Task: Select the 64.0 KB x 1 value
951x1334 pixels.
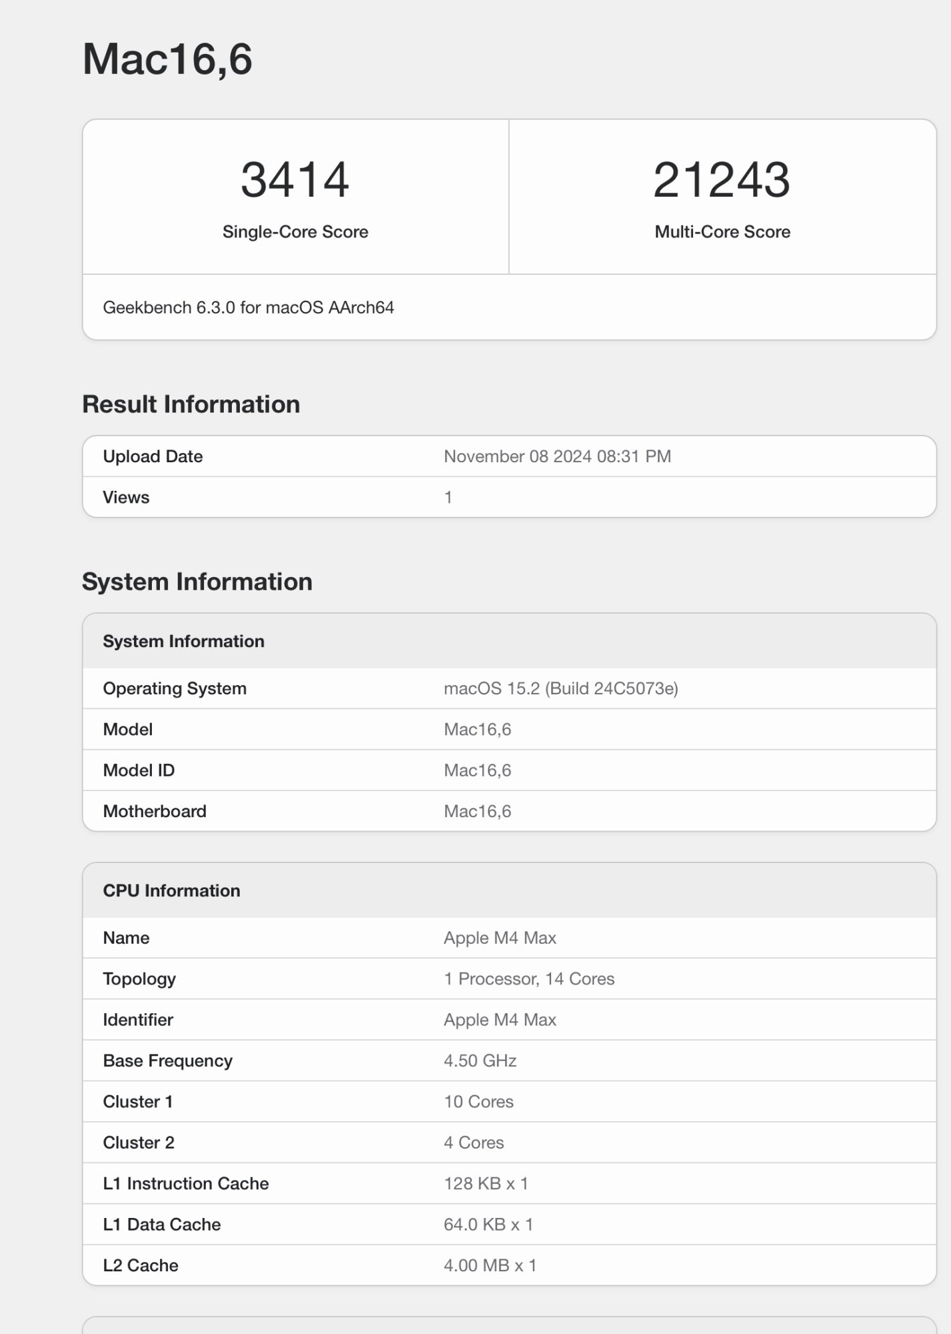Action: [488, 1225]
